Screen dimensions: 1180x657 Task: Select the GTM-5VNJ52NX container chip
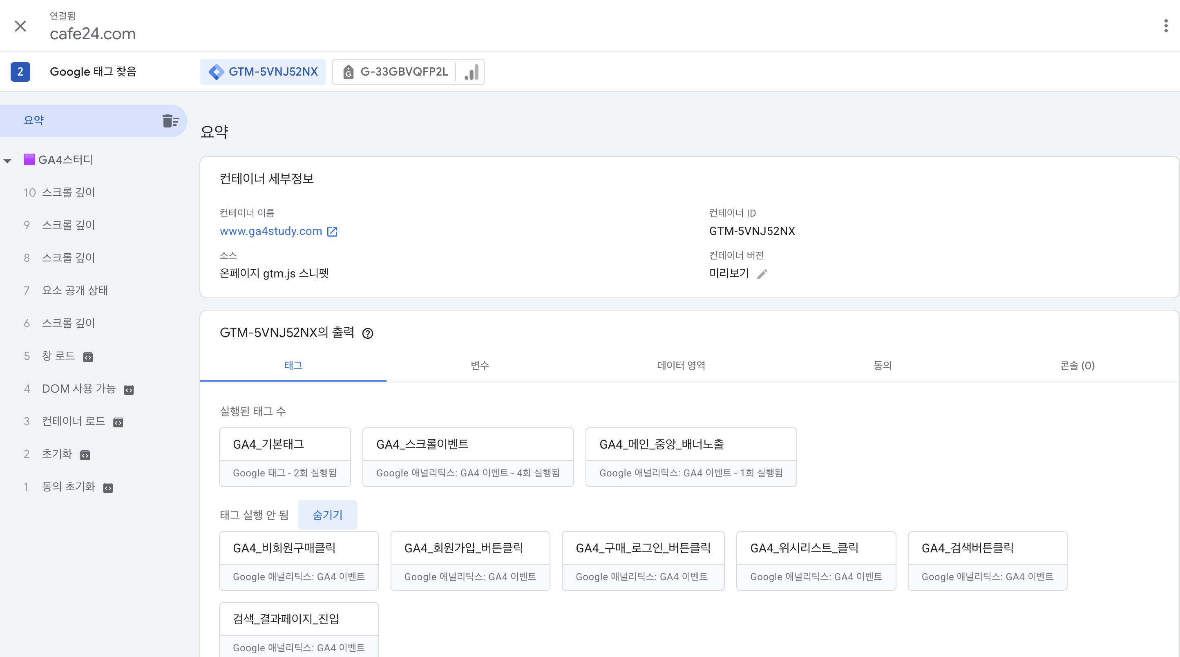point(263,72)
